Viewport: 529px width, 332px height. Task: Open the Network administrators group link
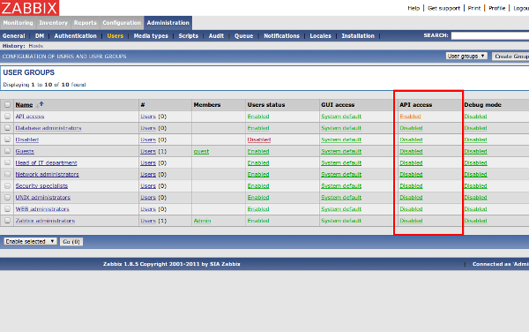48,174
